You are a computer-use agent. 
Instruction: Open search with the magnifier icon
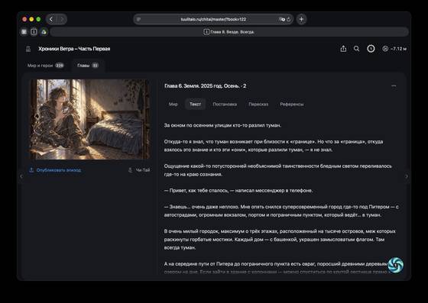point(356,49)
